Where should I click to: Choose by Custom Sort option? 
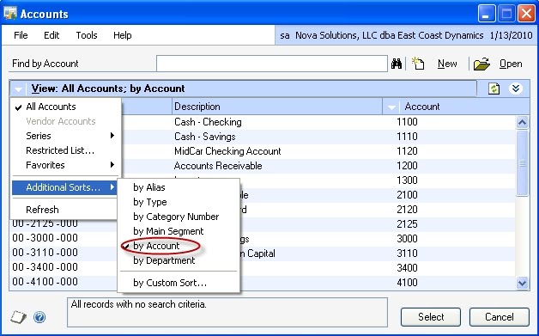point(170,283)
